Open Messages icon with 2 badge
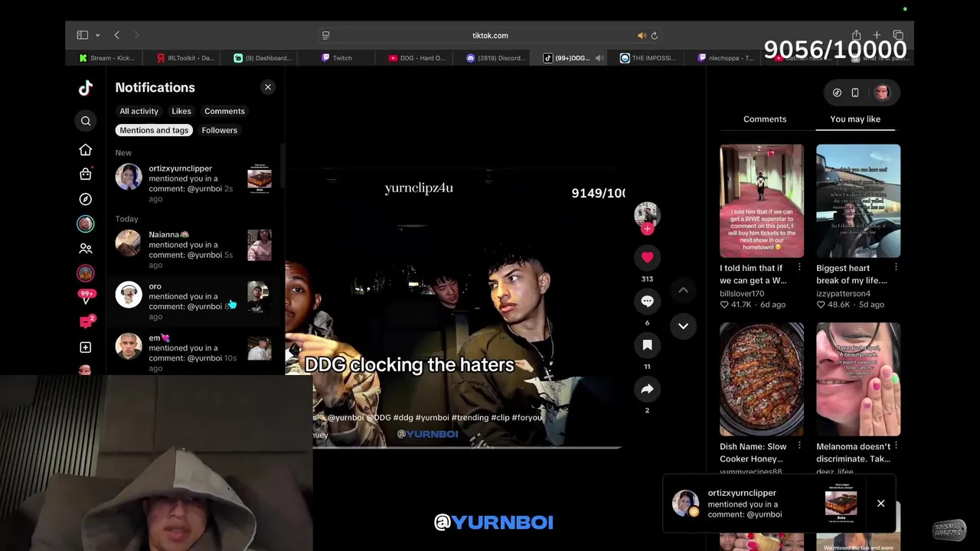The height and width of the screenshot is (551, 980). point(86,322)
